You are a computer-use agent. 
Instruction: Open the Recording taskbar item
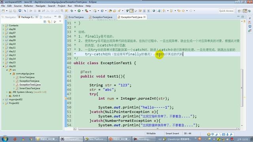point(144,139)
